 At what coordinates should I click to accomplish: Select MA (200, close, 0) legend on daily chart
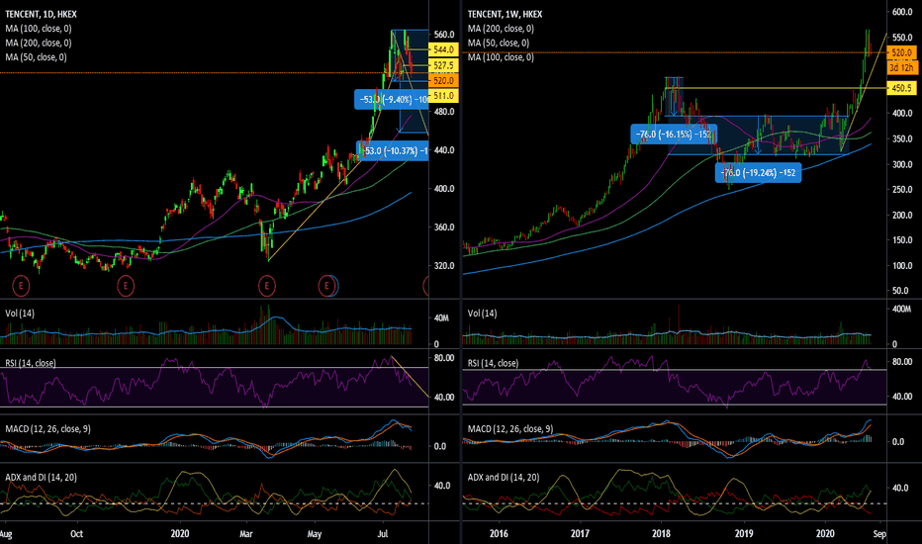click(x=39, y=43)
